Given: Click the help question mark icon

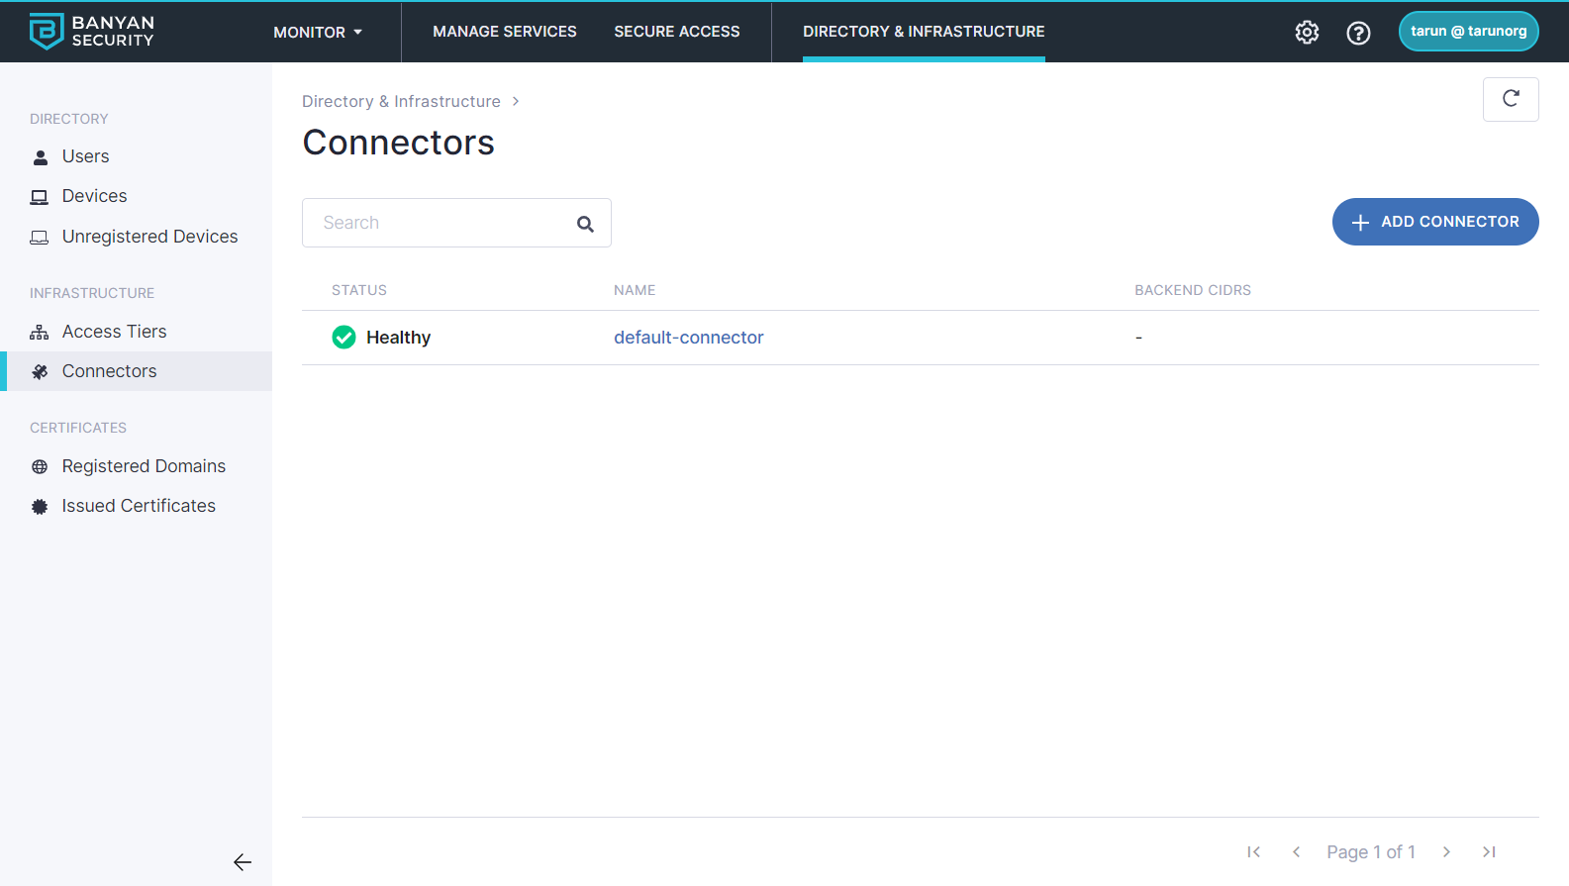Looking at the screenshot, I should coord(1358,33).
